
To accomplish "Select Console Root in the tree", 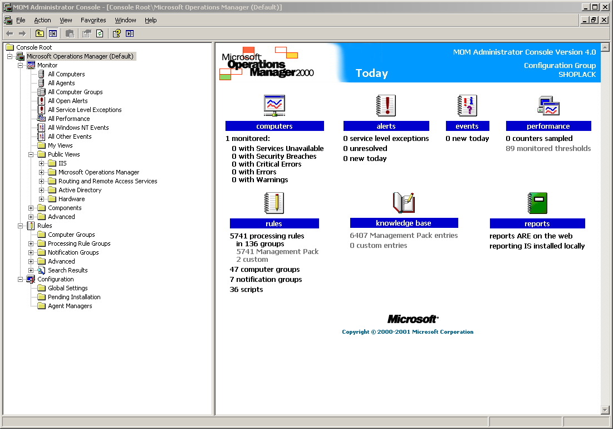I will (34, 47).
